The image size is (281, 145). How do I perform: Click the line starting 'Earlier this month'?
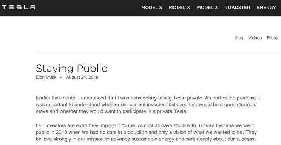pyautogui.click(x=148, y=98)
